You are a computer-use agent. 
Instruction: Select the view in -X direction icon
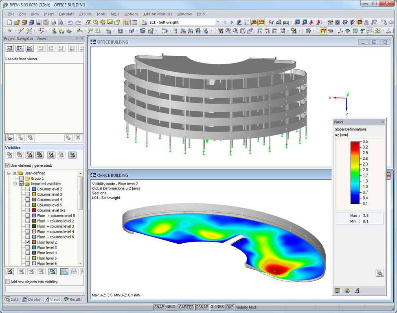[9, 48]
